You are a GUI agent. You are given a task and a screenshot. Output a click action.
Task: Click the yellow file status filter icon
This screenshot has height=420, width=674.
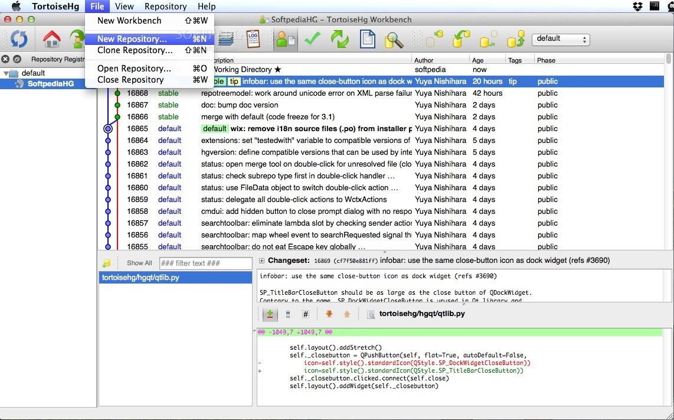pos(106,263)
